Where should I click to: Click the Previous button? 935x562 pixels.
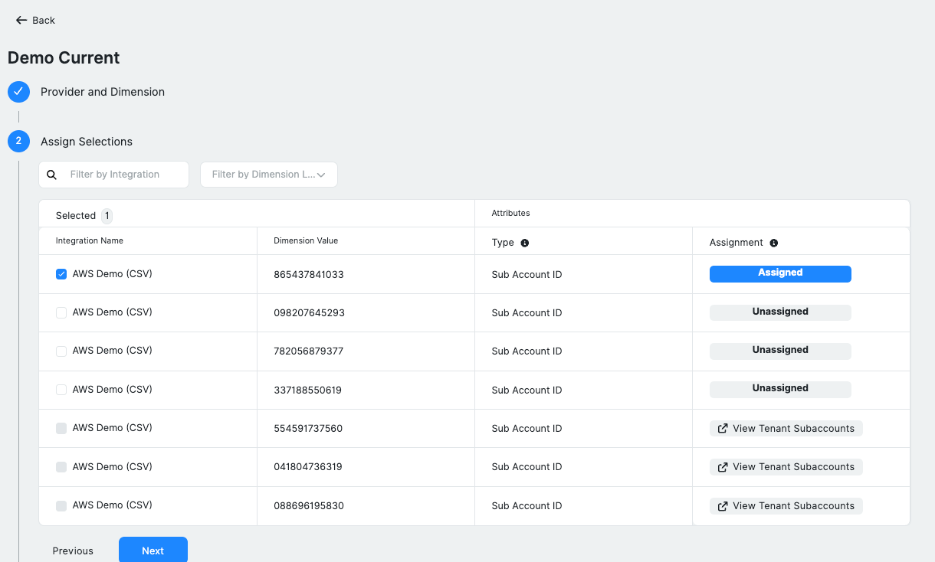click(x=73, y=551)
